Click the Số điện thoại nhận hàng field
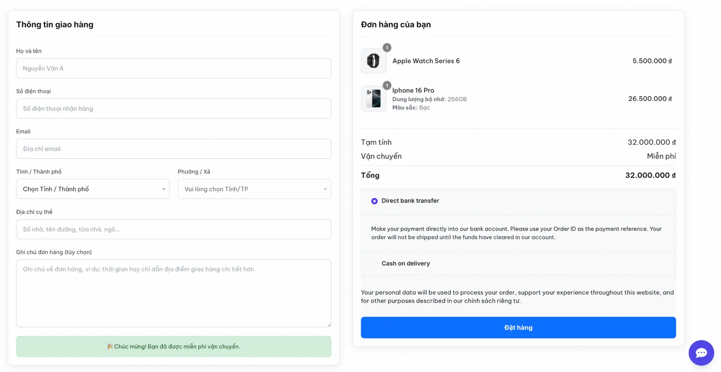 (173, 108)
